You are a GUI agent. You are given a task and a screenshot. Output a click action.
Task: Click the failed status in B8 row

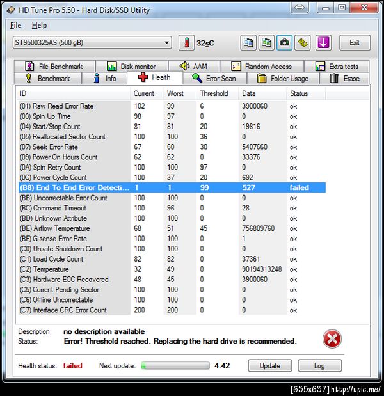pyautogui.click(x=299, y=187)
